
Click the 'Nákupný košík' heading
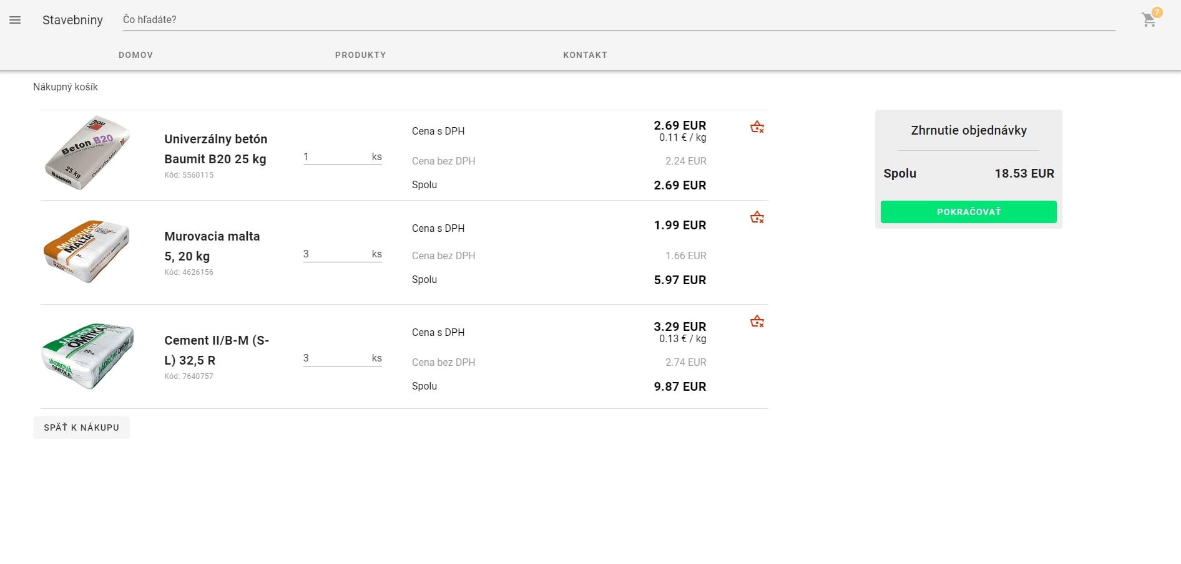(66, 87)
